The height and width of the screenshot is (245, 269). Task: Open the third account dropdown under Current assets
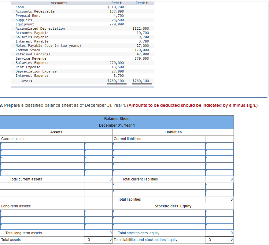click(x=42, y=159)
